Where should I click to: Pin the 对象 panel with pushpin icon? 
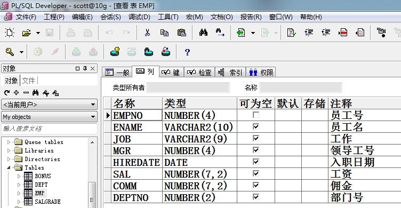click(85, 68)
